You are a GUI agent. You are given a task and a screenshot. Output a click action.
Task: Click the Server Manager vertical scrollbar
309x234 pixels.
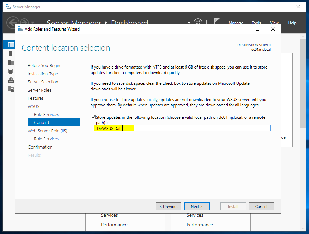(x=303, y=83)
